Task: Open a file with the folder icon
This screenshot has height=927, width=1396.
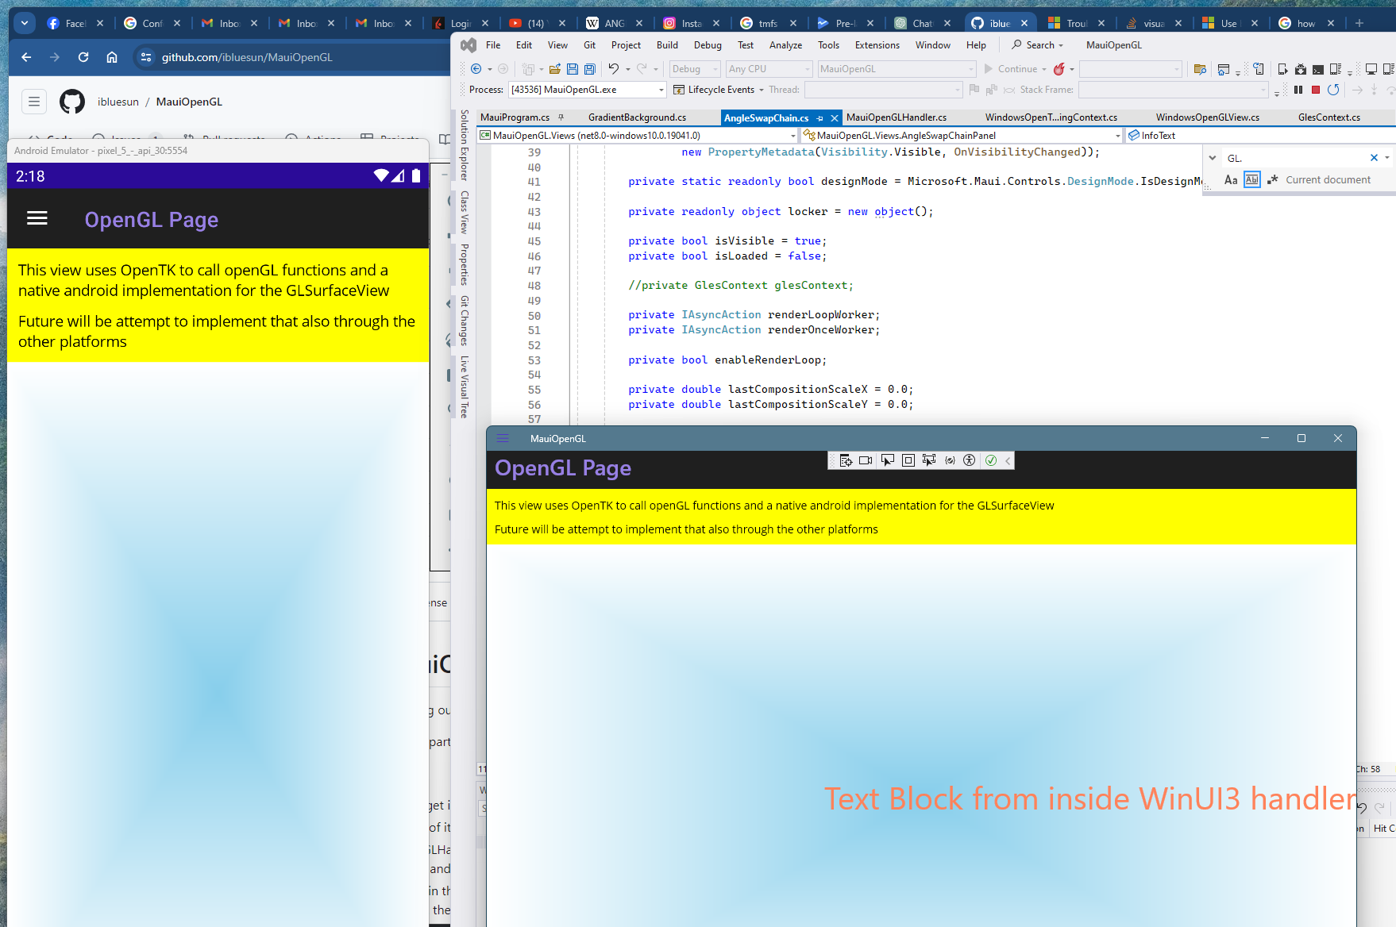Action: point(555,69)
